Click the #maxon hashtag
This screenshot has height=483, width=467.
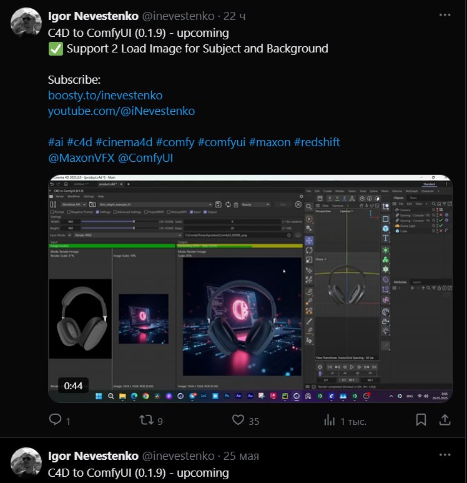270,142
